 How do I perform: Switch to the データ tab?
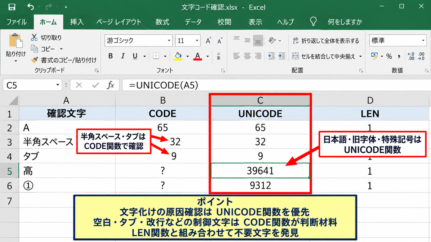click(193, 22)
